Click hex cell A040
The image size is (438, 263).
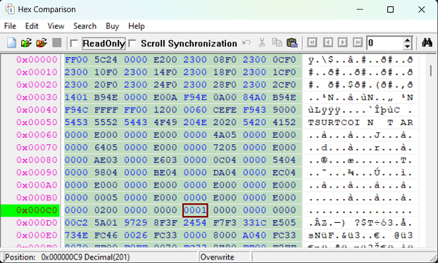point(254,236)
